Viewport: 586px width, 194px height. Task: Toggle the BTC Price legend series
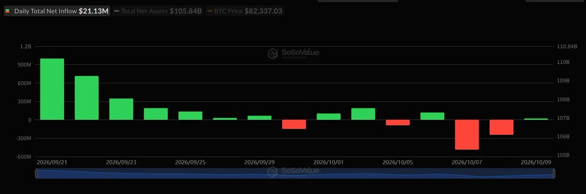(x=244, y=11)
